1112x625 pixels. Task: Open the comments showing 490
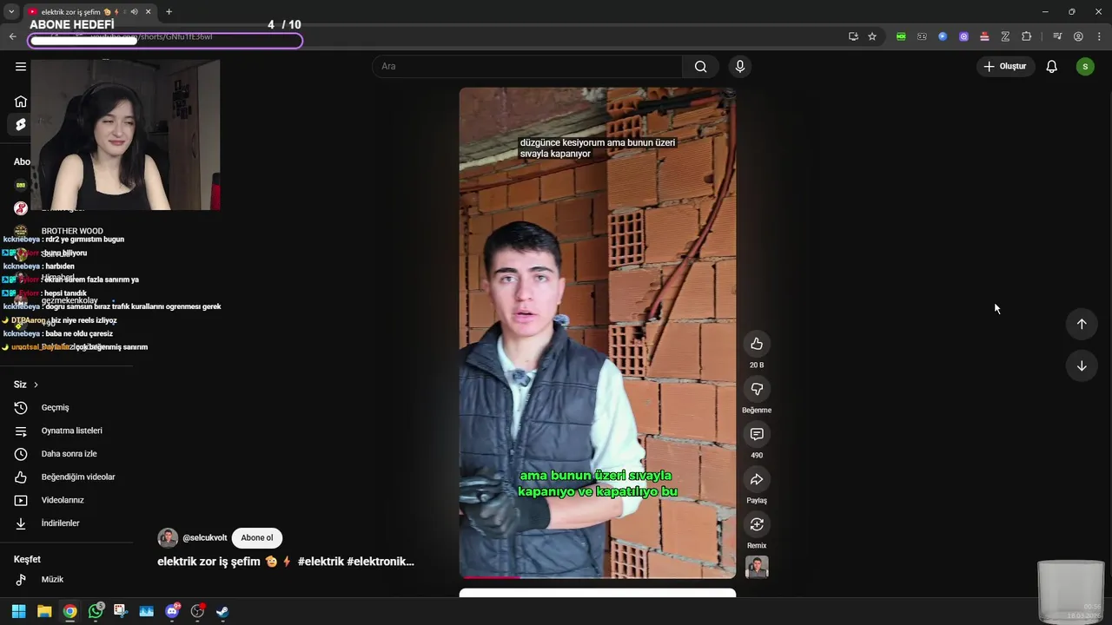tap(757, 434)
